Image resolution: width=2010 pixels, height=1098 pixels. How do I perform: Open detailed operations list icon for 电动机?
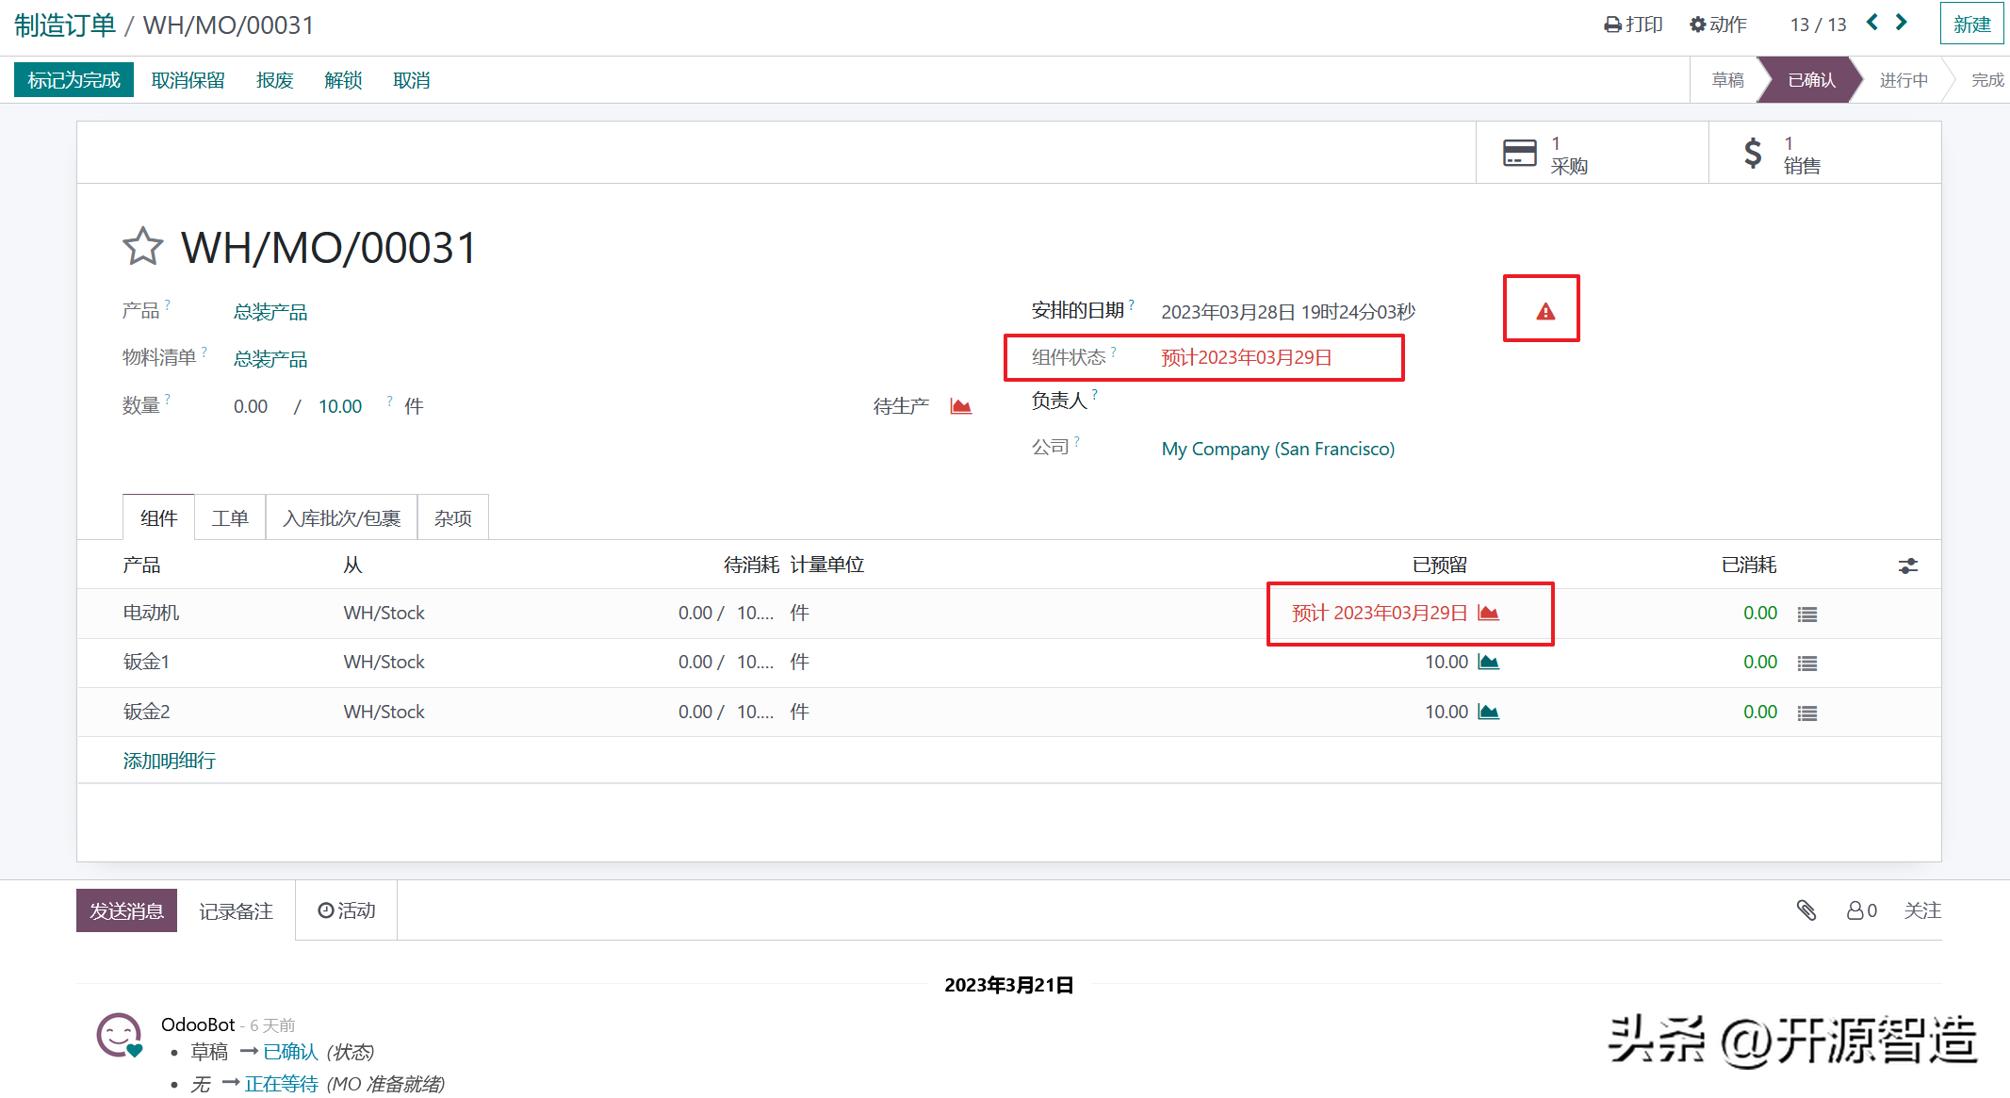click(x=1806, y=615)
